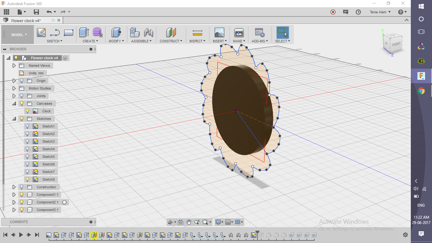Select Sketch5 in browser tree

(48, 157)
